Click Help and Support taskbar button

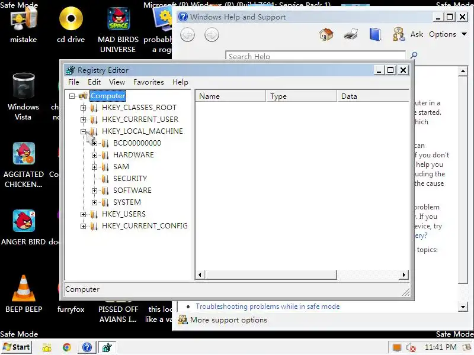[87, 347]
